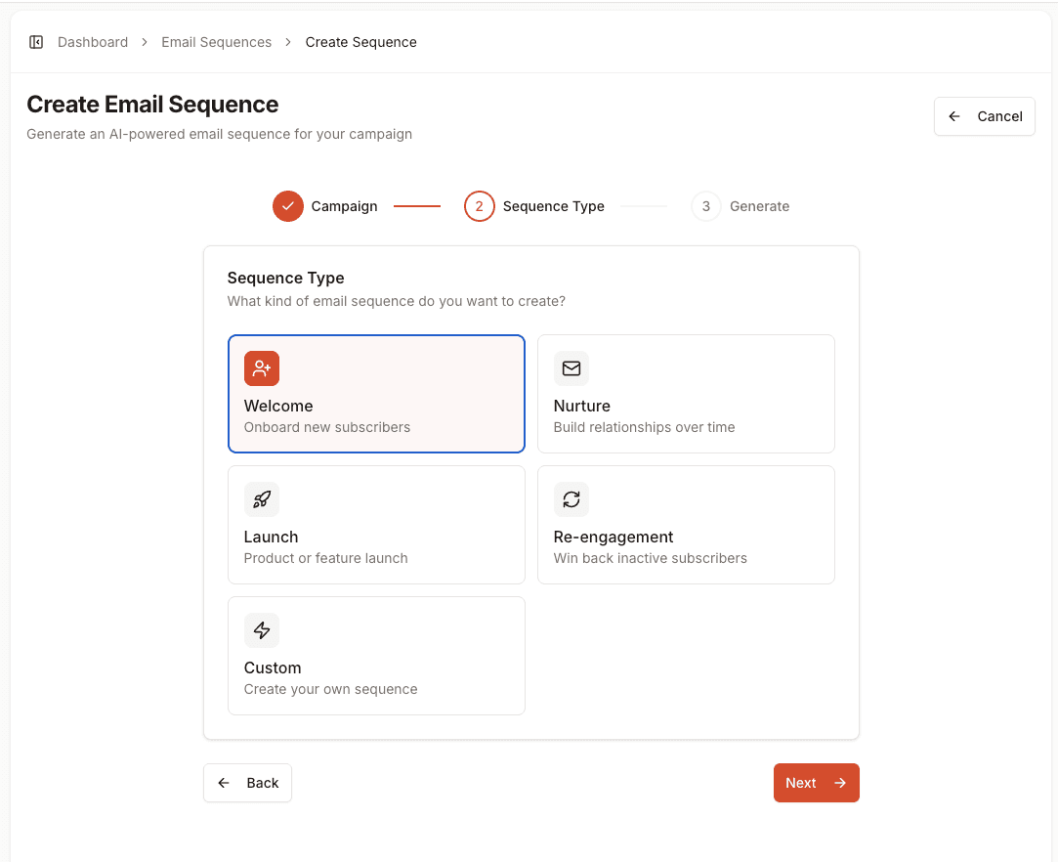Image resolution: width=1058 pixels, height=862 pixels.
Task: Choose the Welcome sequence type card
Action: [376, 394]
